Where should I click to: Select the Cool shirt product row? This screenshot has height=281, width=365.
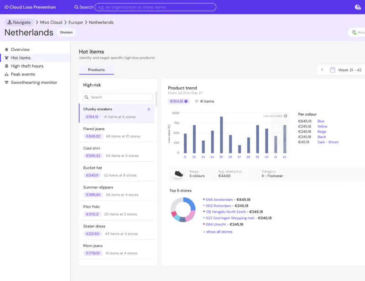pyautogui.click(x=117, y=152)
